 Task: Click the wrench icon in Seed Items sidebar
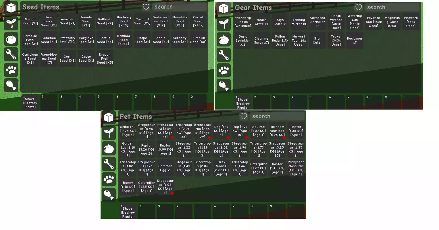11,54
